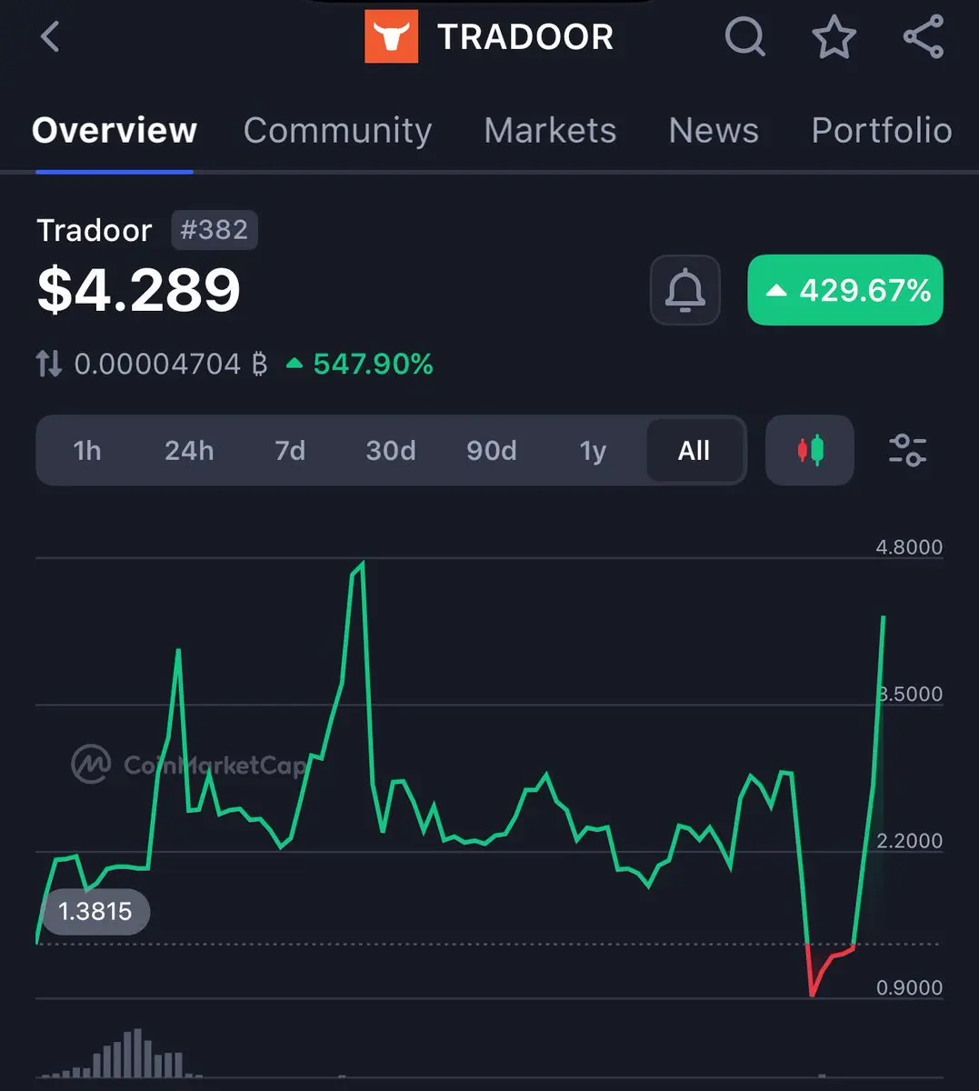The width and height of the screenshot is (979, 1091).
Task: Tap the 0.9000 axis label
Action: coord(909,987)
